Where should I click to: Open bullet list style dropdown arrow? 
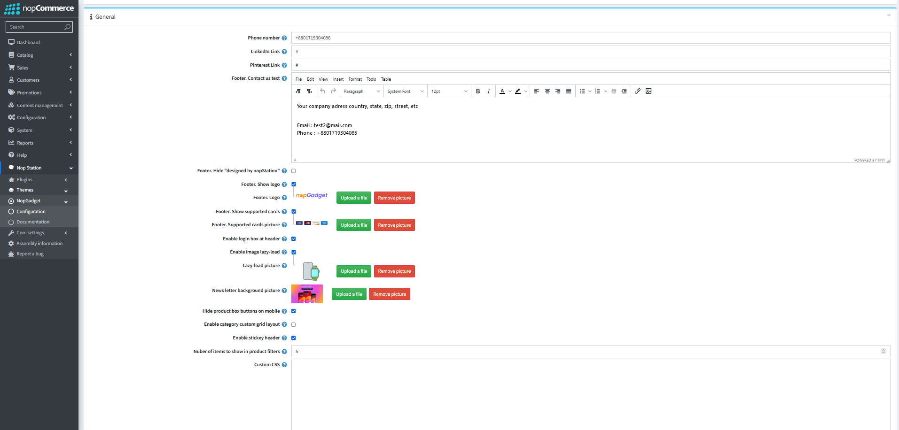coord(590,91)
